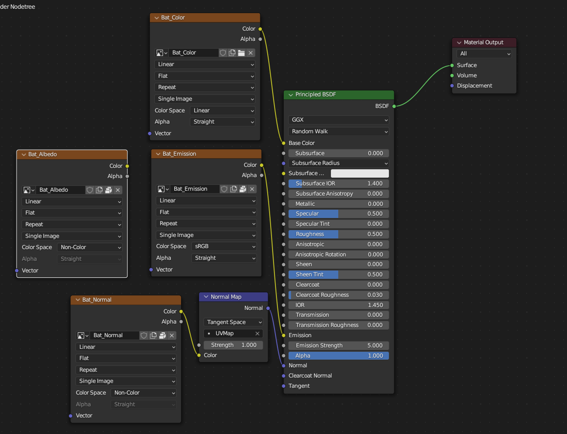Click the unpack icon in Bat_Normal node
567x434 pixels.
[x=163, y=335]
